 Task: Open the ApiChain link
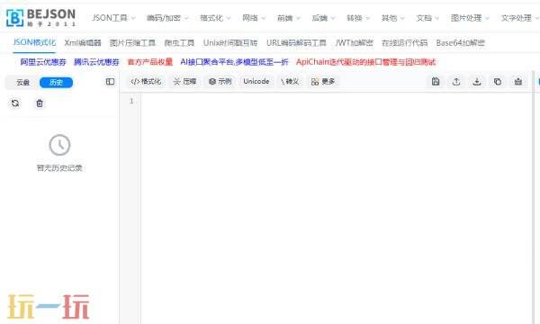tap(365, 62)
